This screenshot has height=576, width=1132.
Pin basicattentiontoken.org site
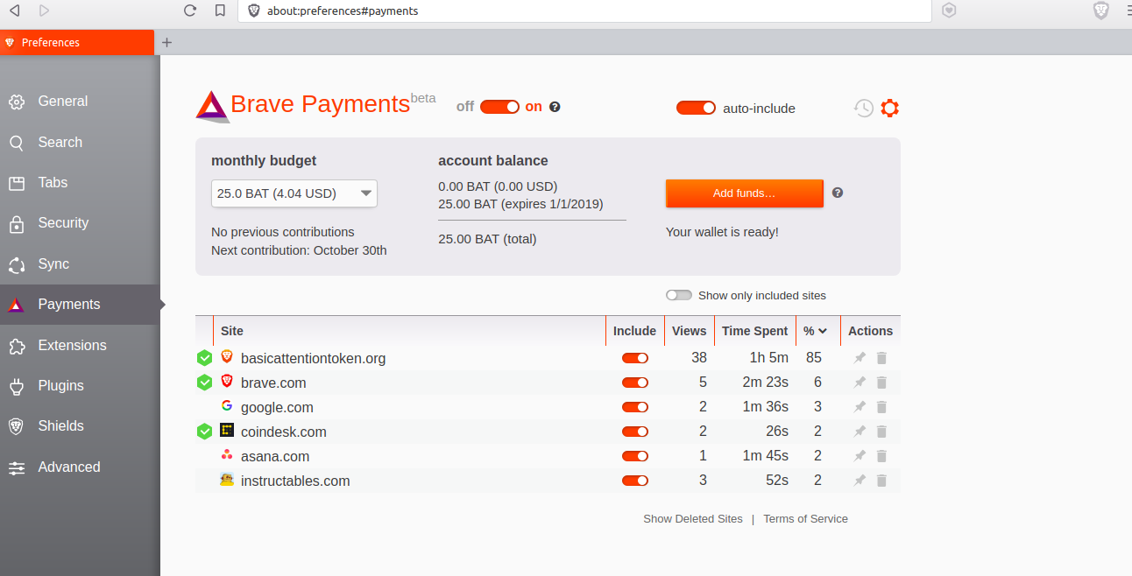pyautogui.click(x=860, y=358)
